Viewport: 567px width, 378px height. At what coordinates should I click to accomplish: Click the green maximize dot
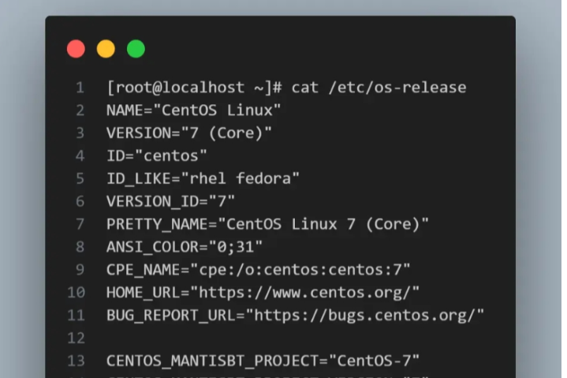[136, 49]
